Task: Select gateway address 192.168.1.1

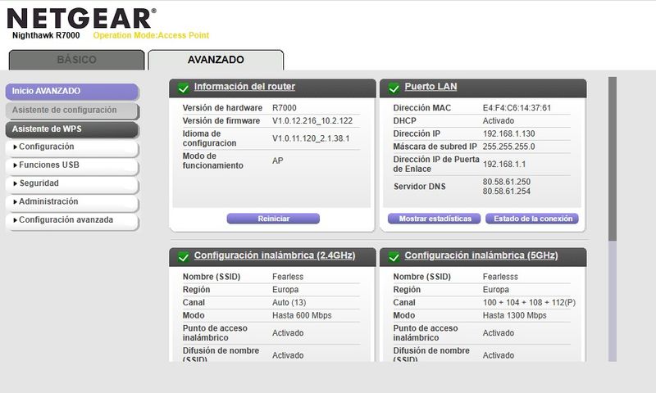Action: point(504,164)
